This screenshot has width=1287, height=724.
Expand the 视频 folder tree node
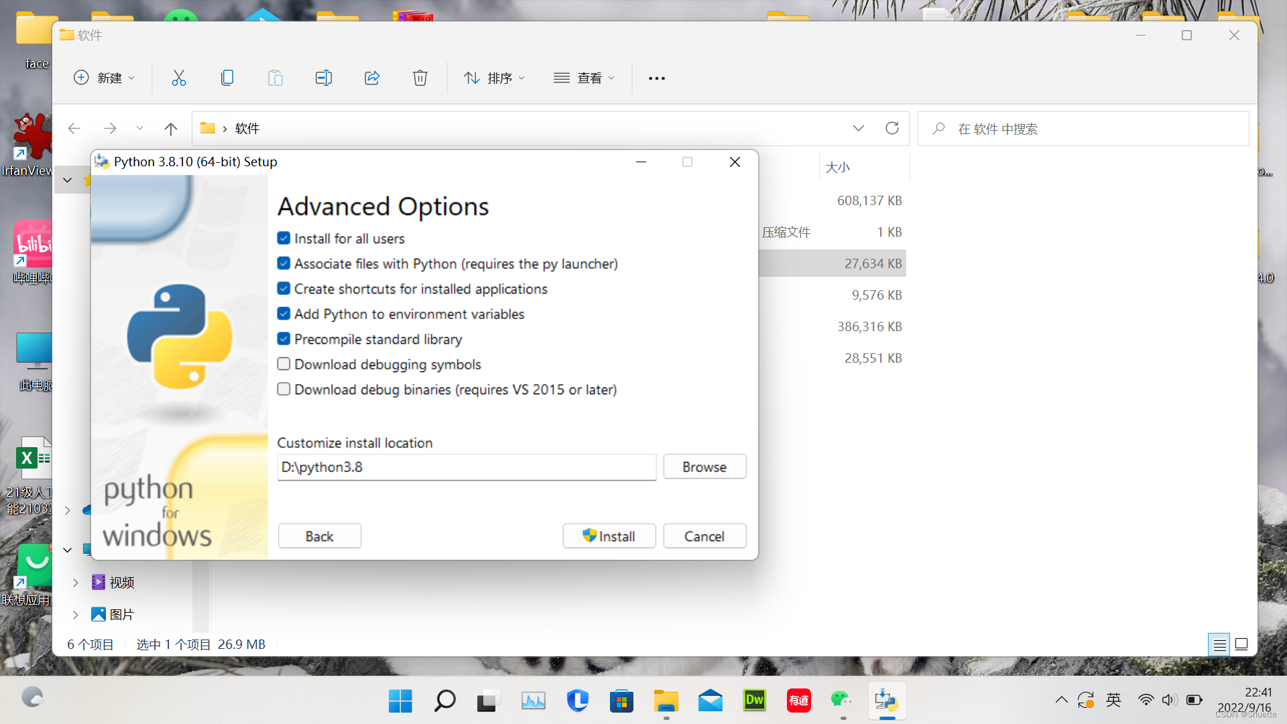(75, 583)
